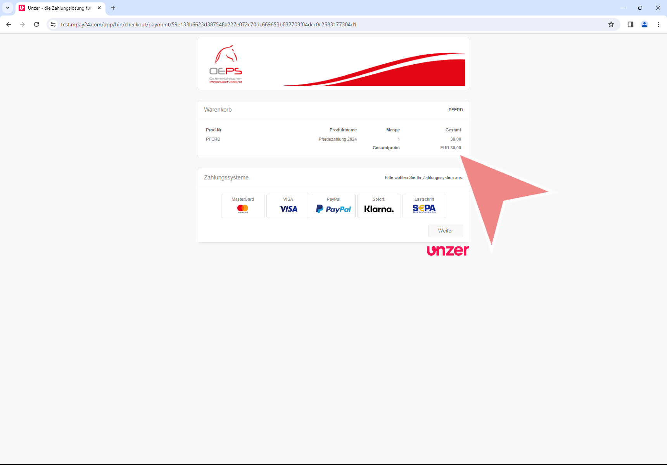
Task: View site information icon in address bar
Action: coord(54,24)
